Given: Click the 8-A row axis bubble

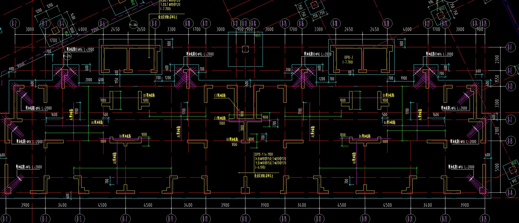Looking at the screenshot, I should [510, 193].
